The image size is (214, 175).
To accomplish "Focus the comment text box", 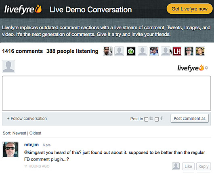I will (x=107, y=93).
